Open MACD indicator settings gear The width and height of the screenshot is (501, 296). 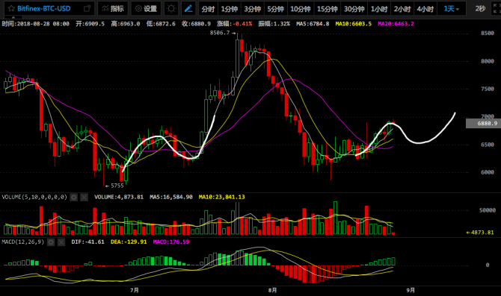[x=51, y=242]
